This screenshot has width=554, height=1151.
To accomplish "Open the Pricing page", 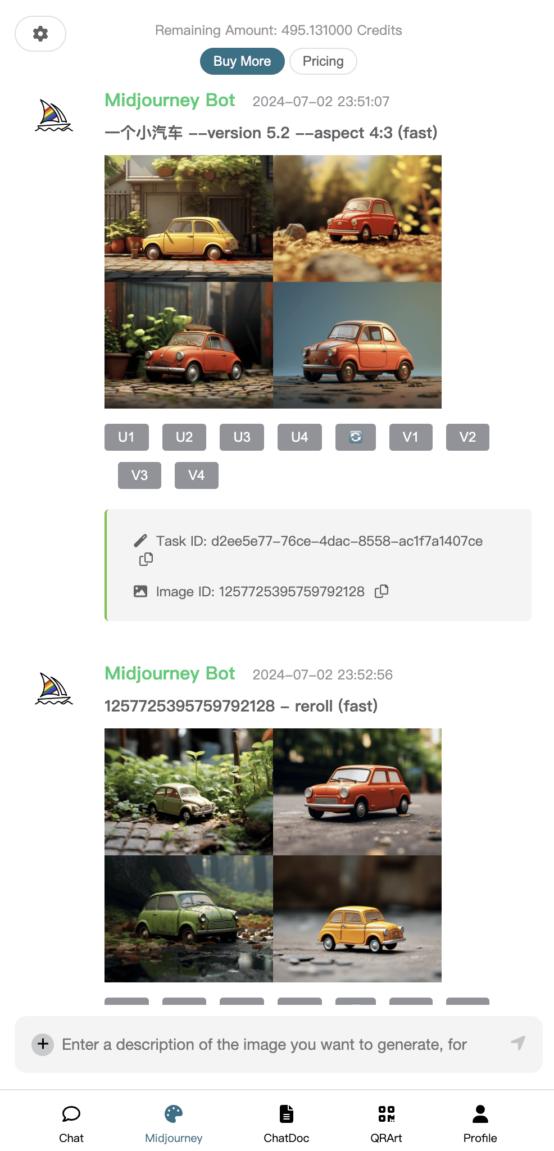I will click(x=323, y=61).
